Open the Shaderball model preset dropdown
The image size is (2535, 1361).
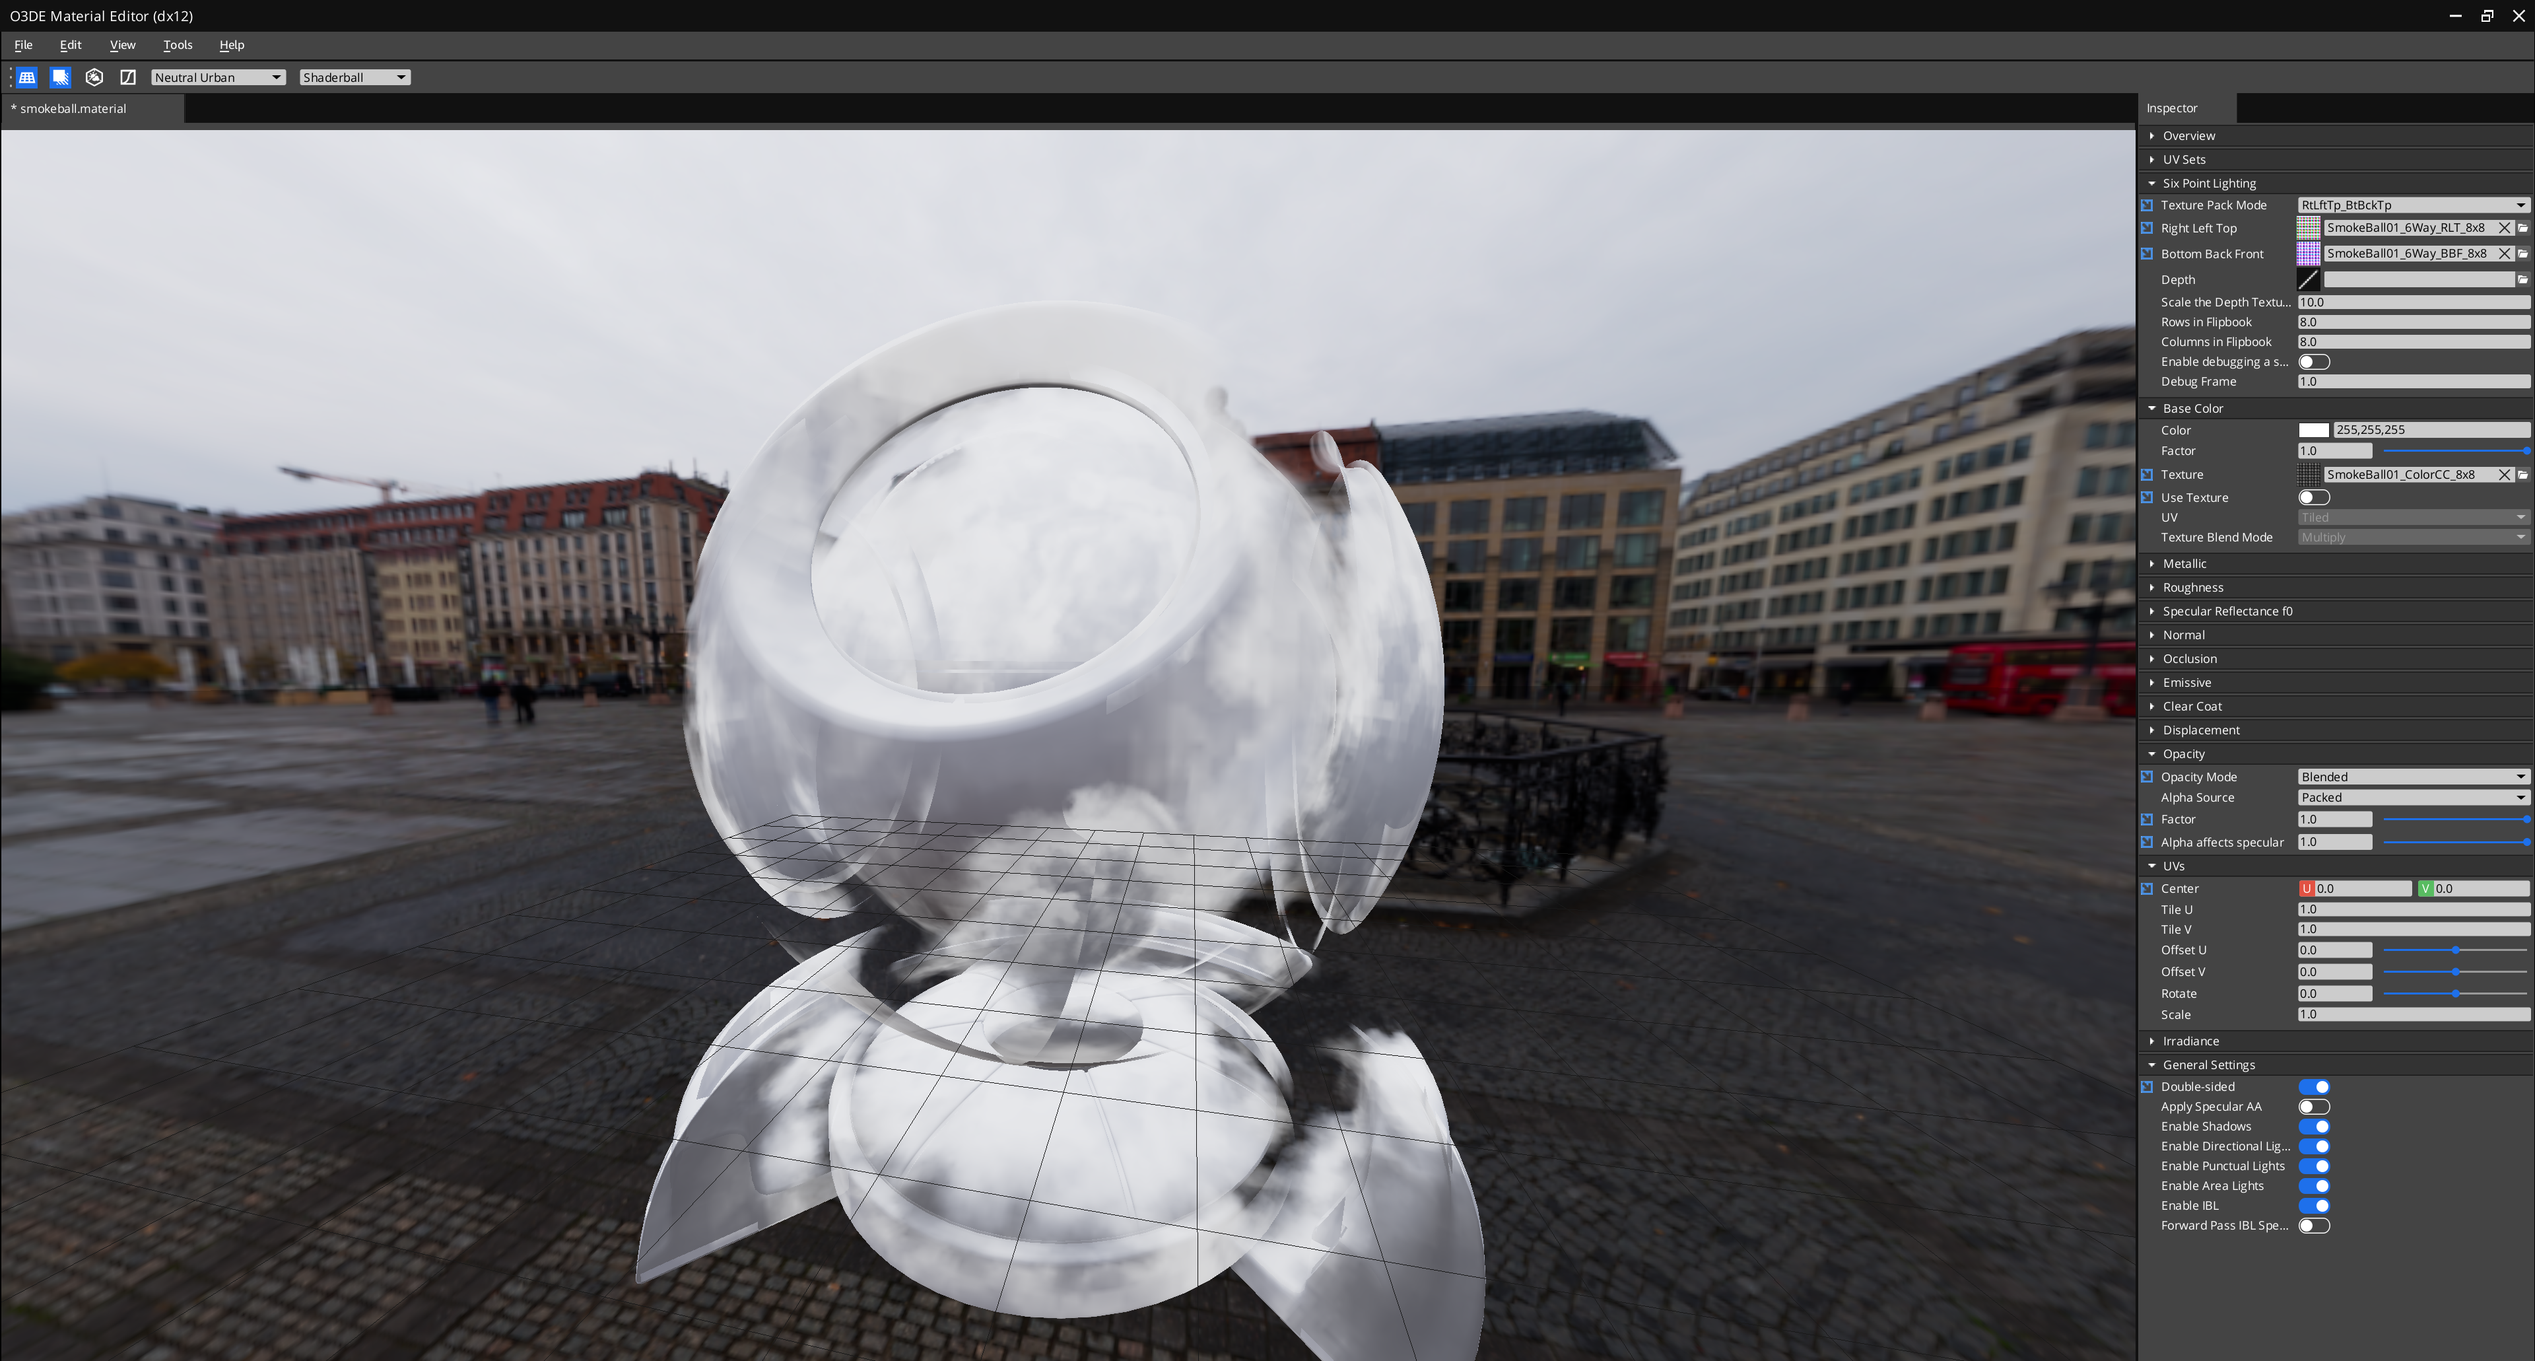tap(355, 78)
